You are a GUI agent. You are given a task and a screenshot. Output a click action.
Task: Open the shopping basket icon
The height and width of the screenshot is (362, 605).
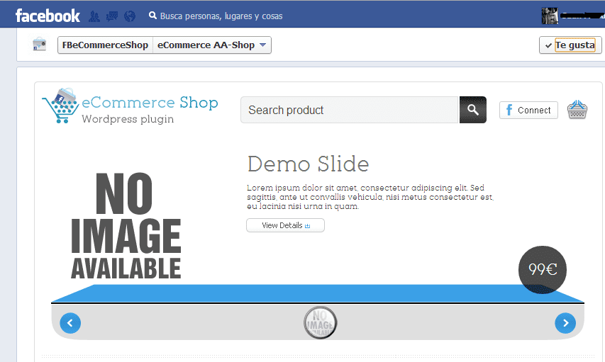click(x=577, y=110)
